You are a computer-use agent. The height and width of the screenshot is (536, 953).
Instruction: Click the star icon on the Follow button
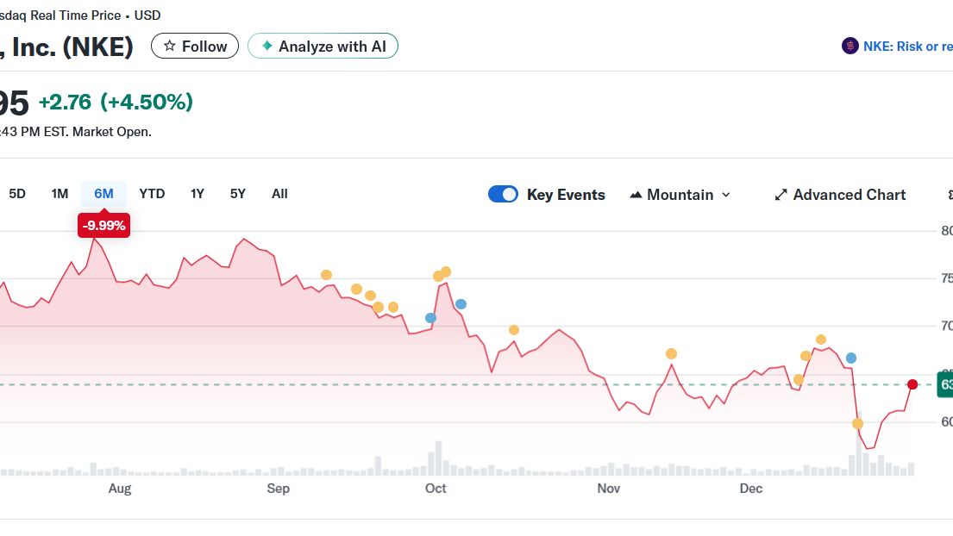click(x=170, y=47)
